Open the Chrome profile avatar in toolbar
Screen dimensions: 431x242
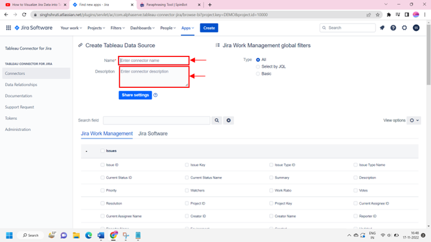coord(416,14)
